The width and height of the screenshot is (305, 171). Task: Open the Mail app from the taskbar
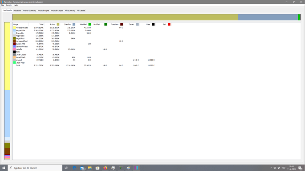(x=82, y=168)
